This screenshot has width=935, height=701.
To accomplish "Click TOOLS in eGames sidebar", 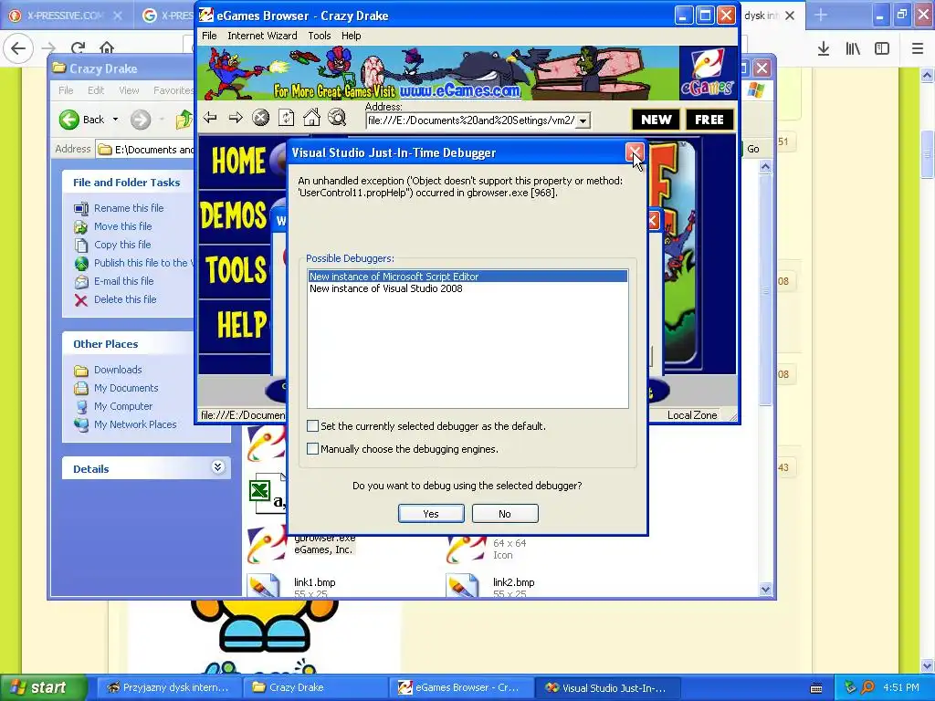I will pos(236,269).
